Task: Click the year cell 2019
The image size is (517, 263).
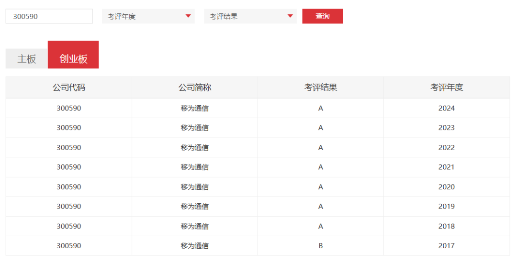Action: [x=447, y=207]
